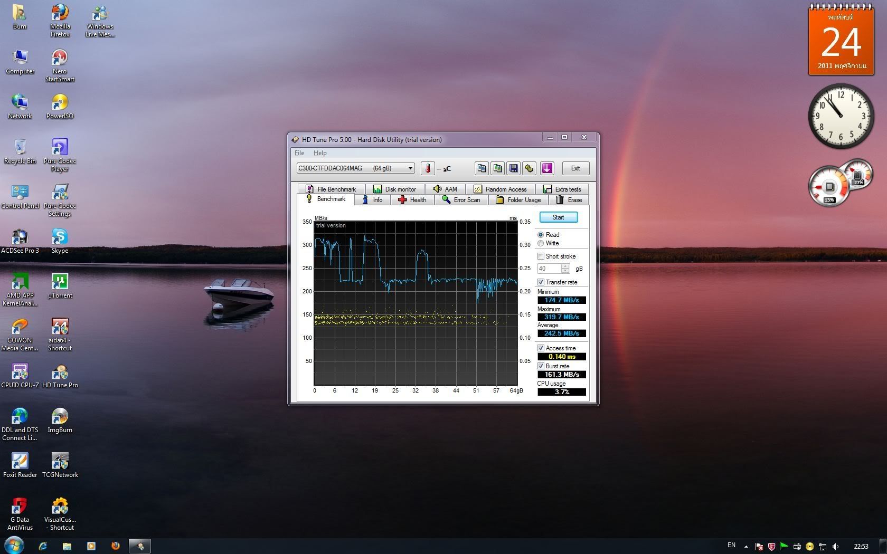Click volume speaker icon in system tray

835,547
